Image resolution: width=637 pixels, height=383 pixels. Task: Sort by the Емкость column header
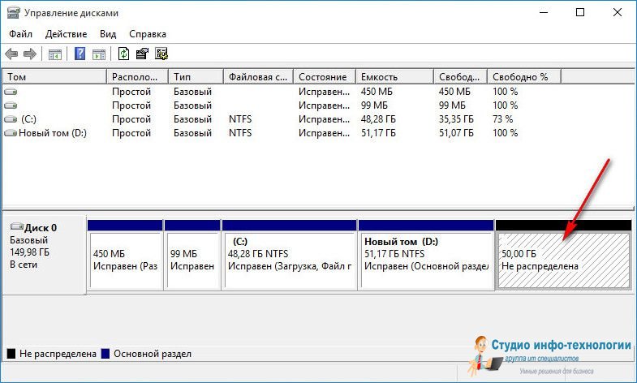pos(394,77)
